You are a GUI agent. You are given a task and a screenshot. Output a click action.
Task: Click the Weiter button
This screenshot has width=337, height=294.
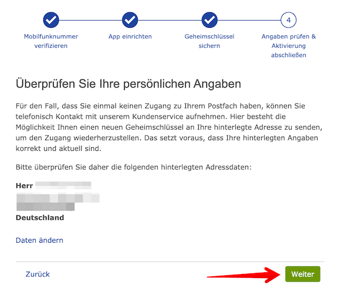(303, 274)
